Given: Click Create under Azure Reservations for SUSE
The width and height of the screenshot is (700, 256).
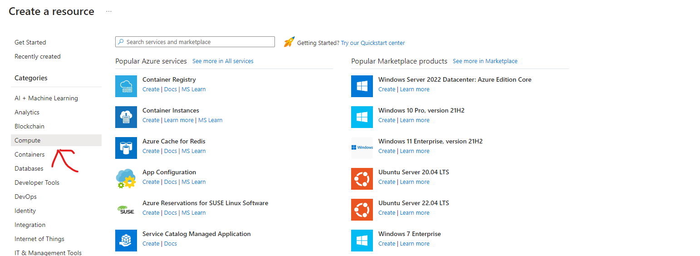Looking at the screenshot, I should click(151, 213).
